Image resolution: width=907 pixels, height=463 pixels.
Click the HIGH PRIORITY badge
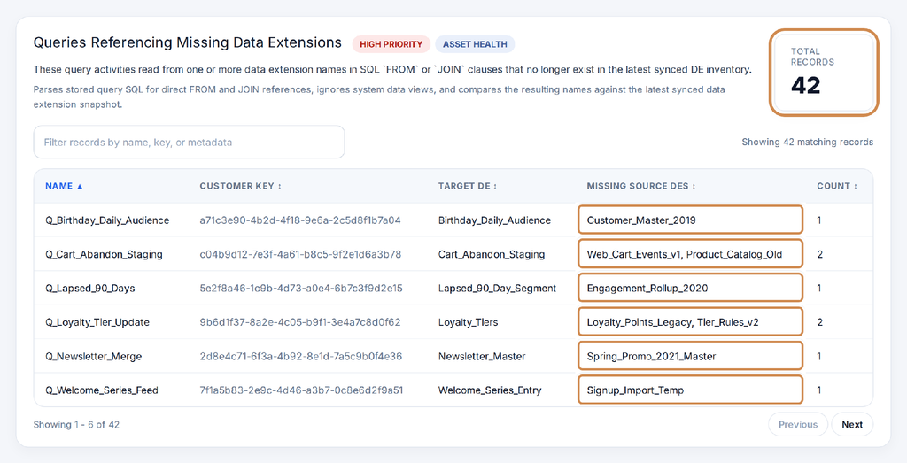391,44
